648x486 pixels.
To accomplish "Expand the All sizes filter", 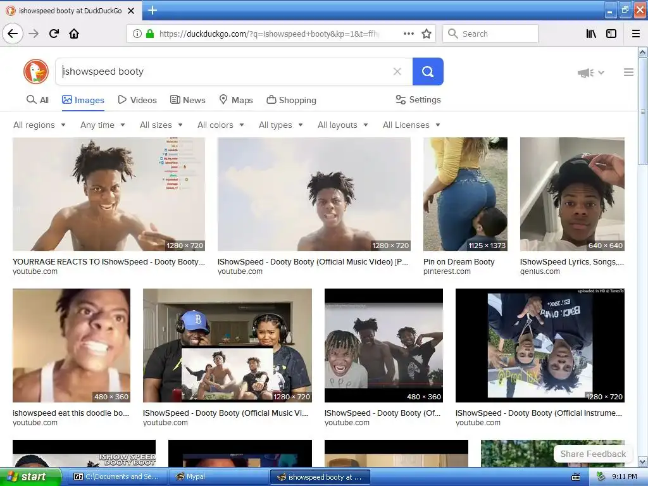I will tap(161, 125).
